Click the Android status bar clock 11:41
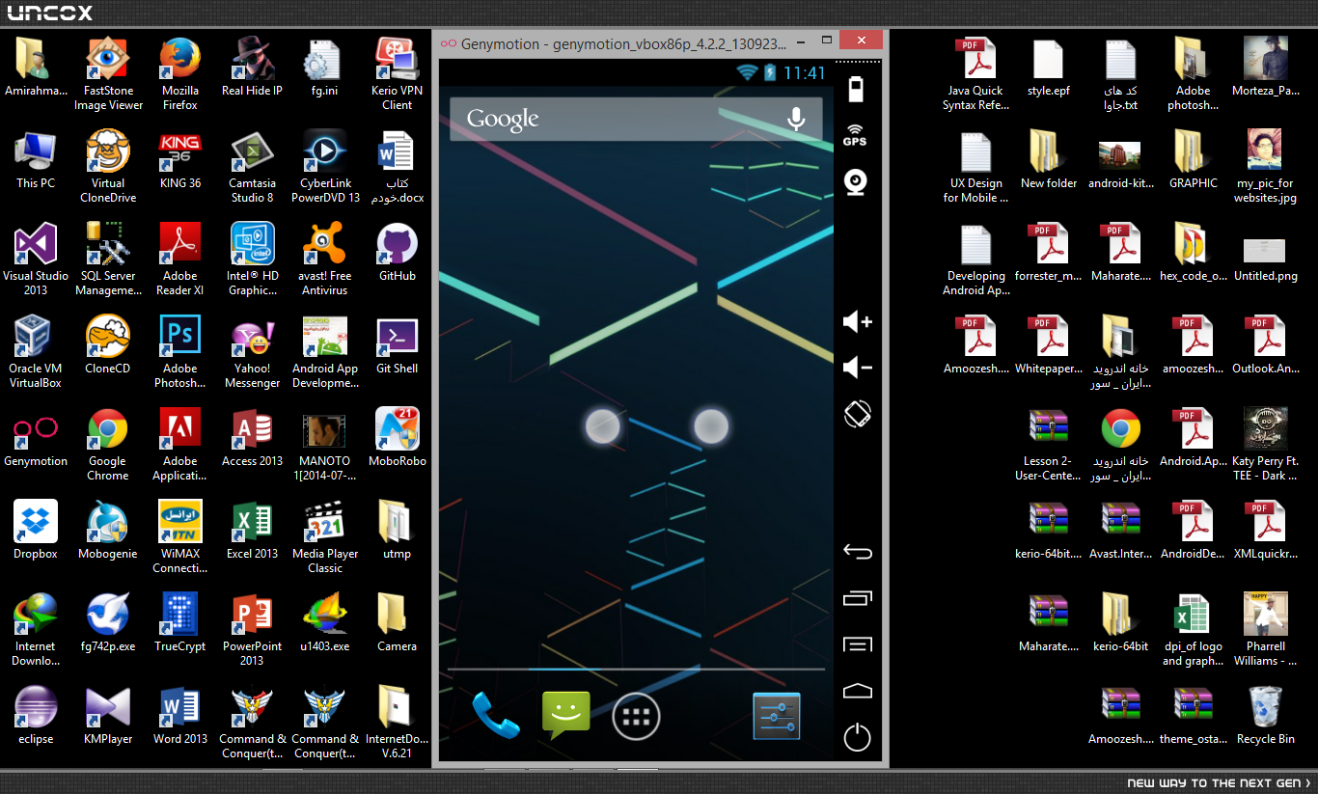The height and width of the screenshot is (794, 1318). point(804,72)
